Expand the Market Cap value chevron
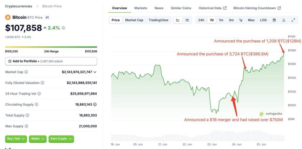 coord(95,72)
